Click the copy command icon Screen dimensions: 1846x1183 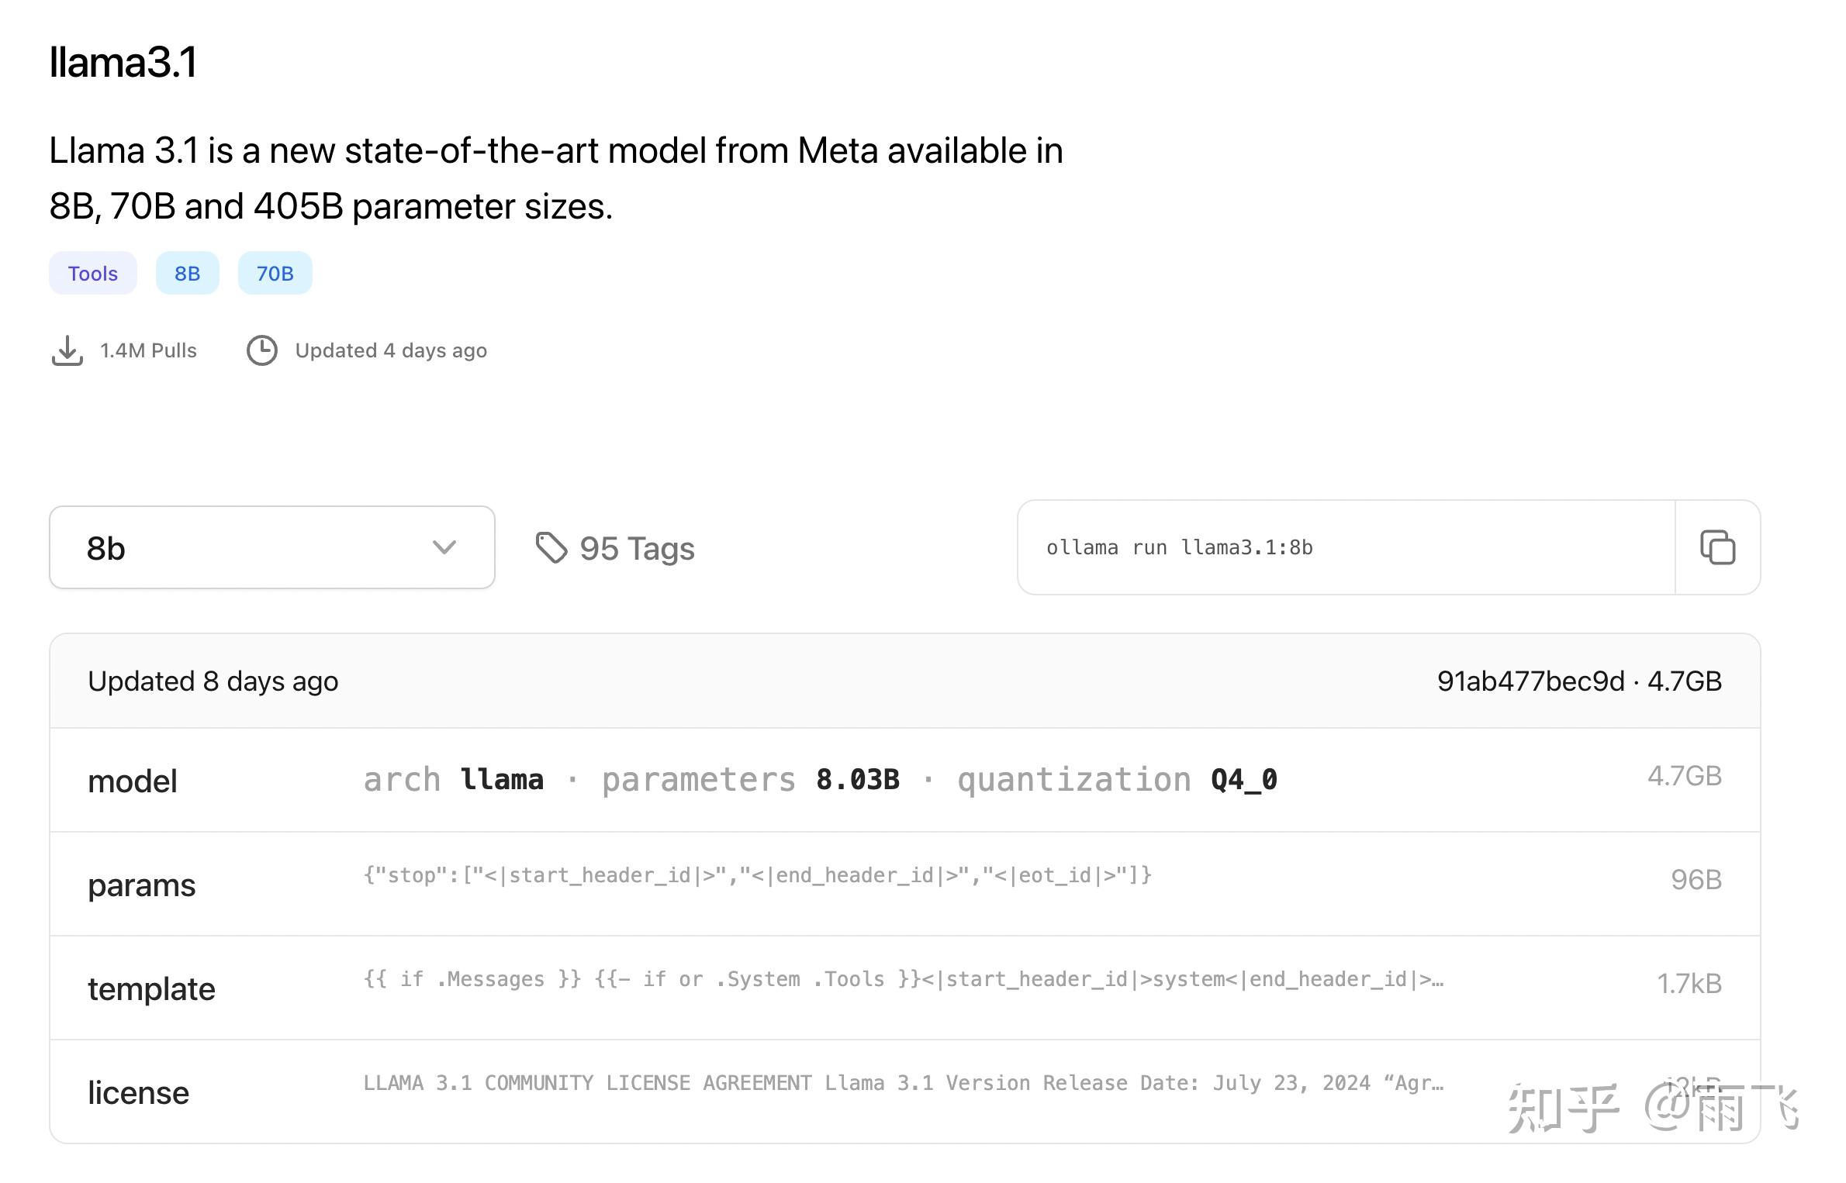pos(1716,547)
